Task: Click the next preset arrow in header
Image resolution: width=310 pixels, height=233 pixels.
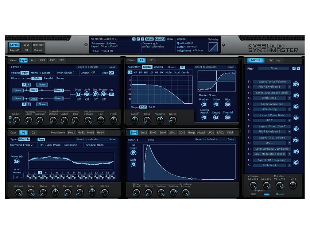Action: point(138,39)
